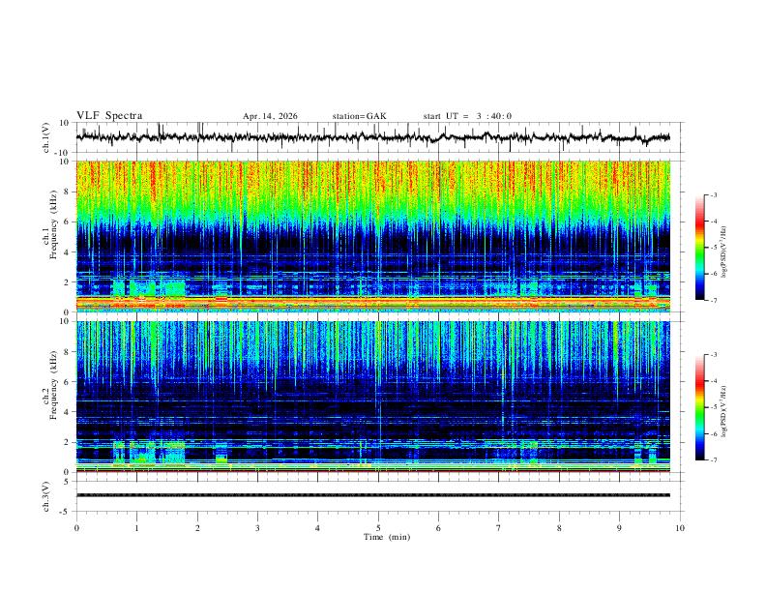Click the "ch.1(V)" waveform axis label
766x592 pixels.
46,137
